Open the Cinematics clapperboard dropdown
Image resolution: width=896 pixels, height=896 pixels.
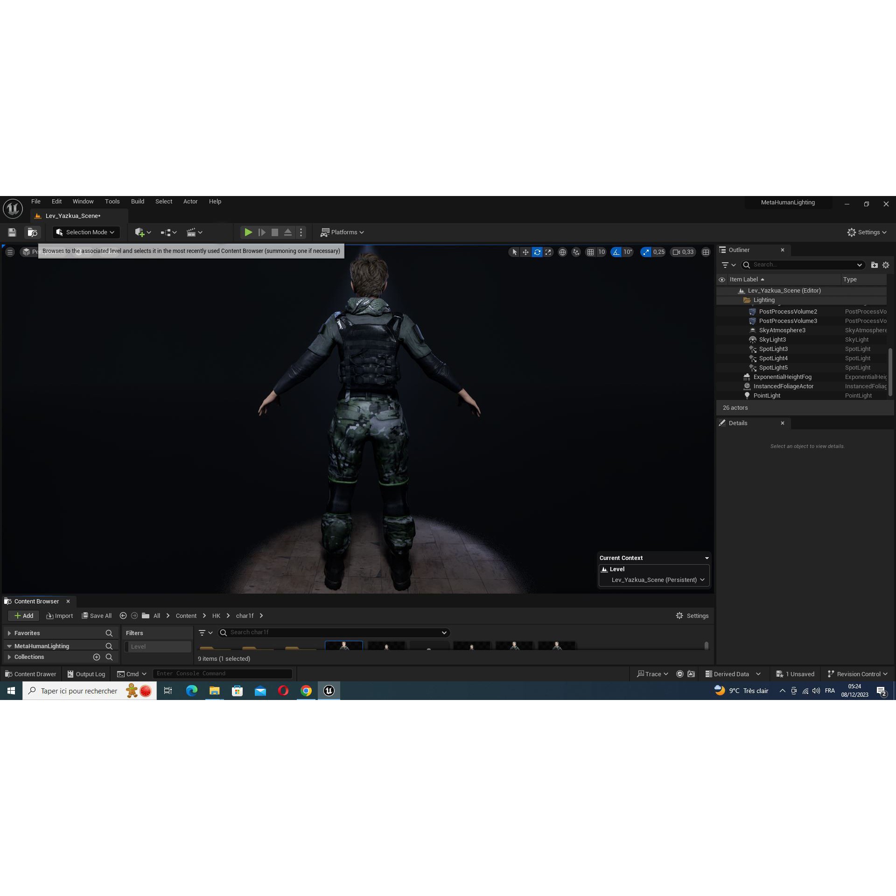click(x=194, y=232)
